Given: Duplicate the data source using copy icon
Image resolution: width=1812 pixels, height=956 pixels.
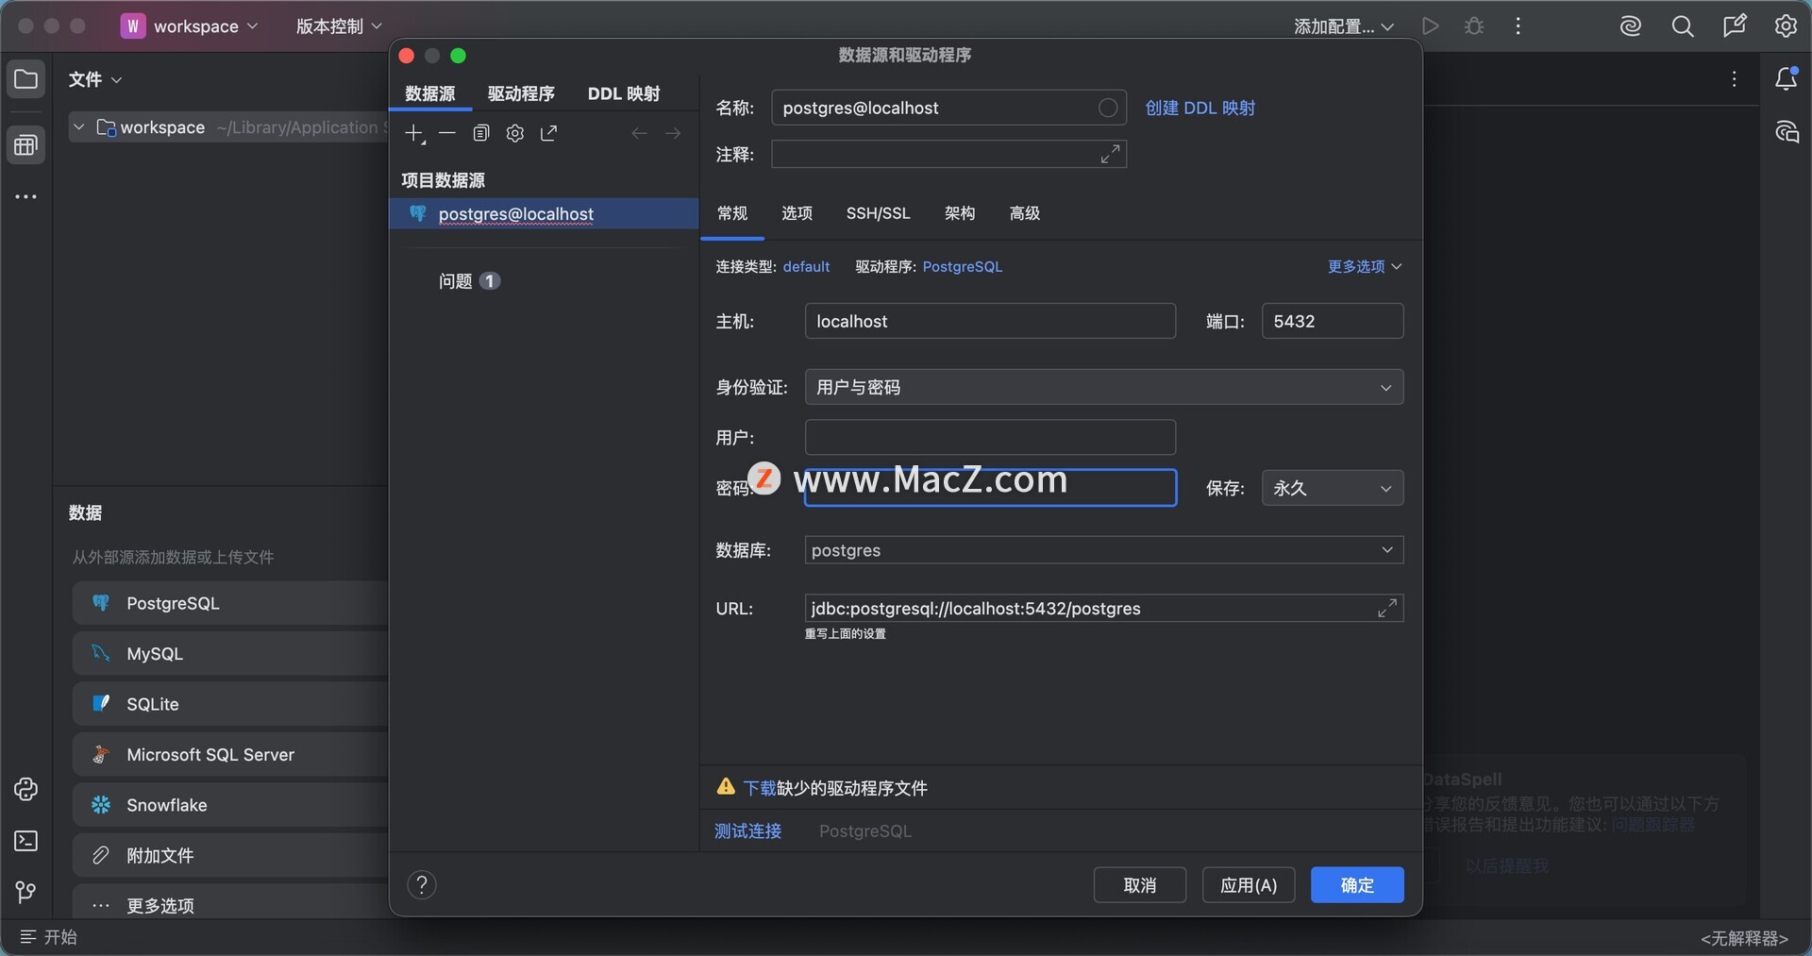Looking at the screenshot, I should coord(481,133).
